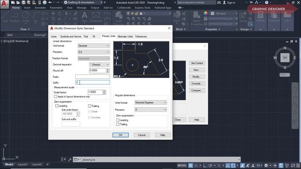The image size is (301, 169).
Task: Click into the Prefix input field
Action: pyautogui.click(x=93, y=77)
